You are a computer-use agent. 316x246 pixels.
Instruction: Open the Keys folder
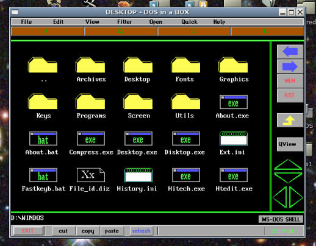43,102
